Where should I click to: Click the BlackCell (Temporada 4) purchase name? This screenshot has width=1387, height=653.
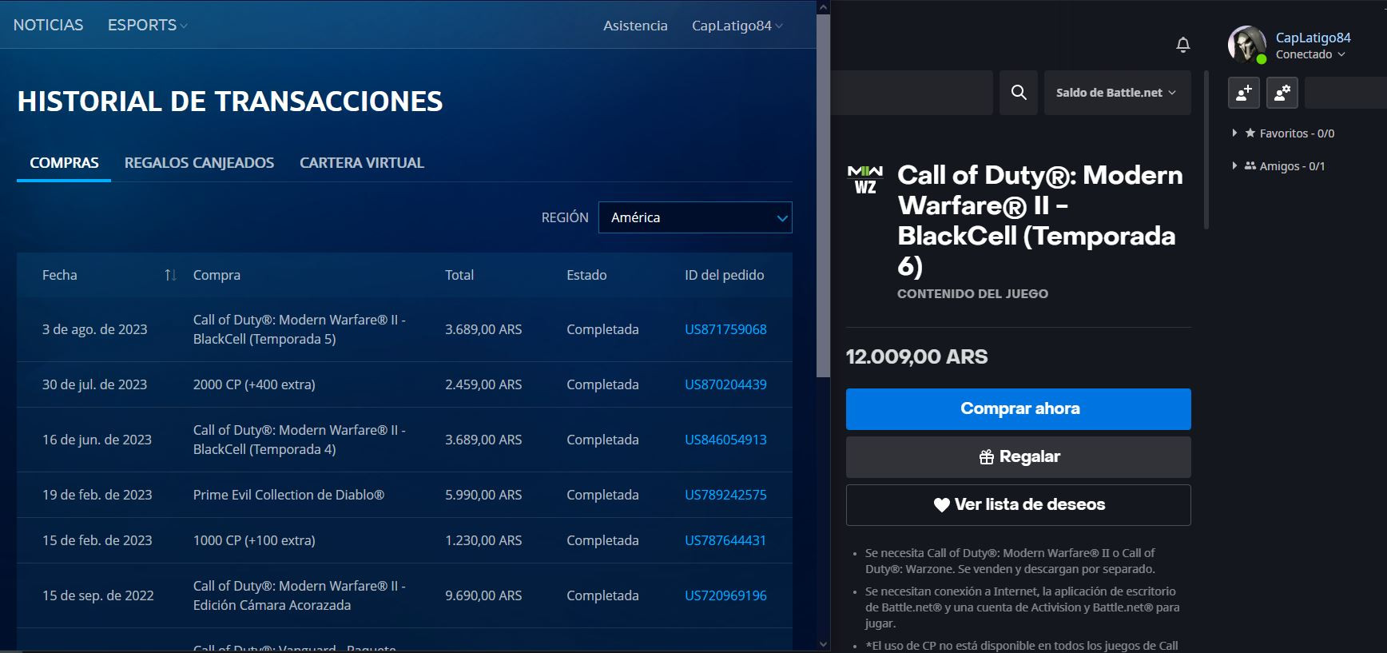[x=300, y=440]
